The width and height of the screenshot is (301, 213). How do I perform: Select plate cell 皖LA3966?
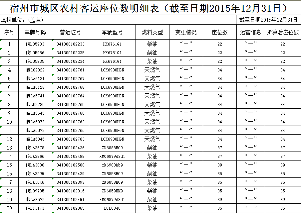[35, 156]
